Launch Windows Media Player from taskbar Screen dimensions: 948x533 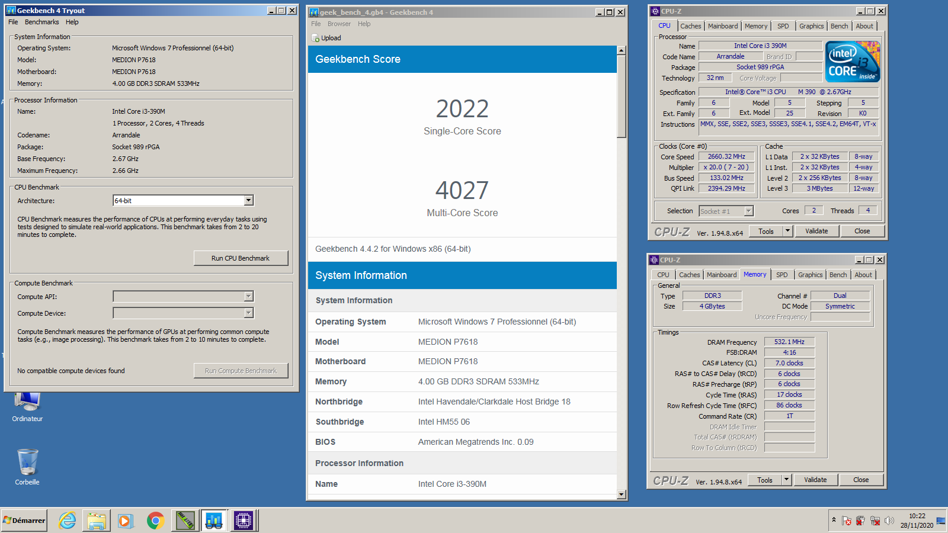[126, 521]
